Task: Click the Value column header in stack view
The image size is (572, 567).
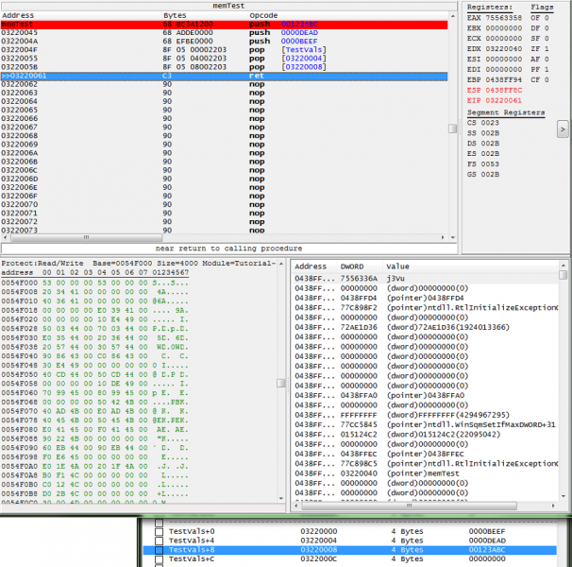Action: 398,266
